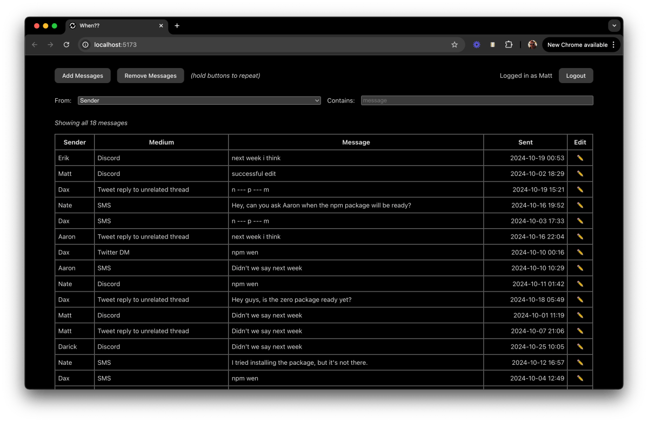648x422 pixels.
Task: Click the Medium column header
Action: pos(161,142)
